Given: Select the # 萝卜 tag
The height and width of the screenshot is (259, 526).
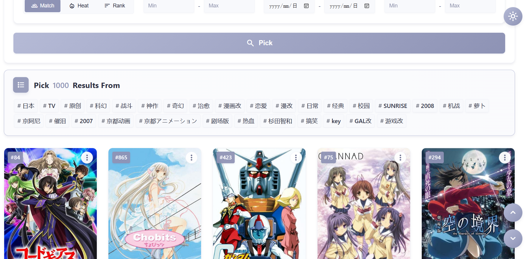Looking at the screenshot, I should click(x=477, y=106).
